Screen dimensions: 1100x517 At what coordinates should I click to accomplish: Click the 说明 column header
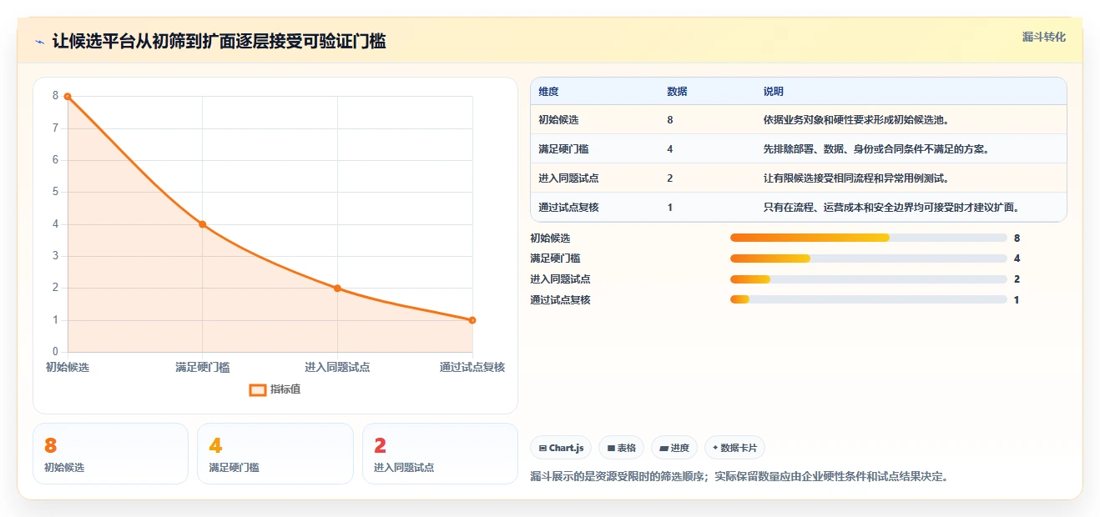[x=774, y=92]
